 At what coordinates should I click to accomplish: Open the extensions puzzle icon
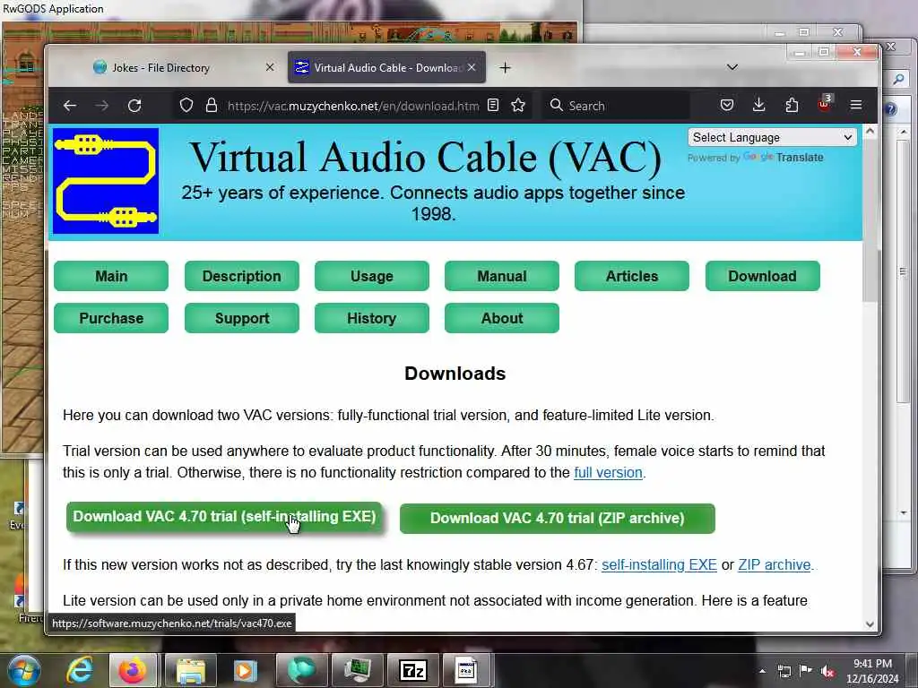pos(792,106)
